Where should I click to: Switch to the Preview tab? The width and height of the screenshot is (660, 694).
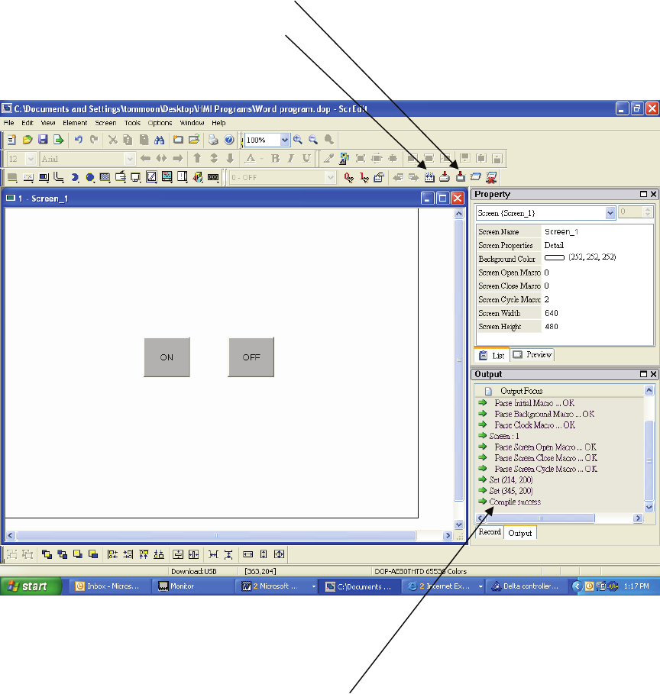tap(532, 355)
